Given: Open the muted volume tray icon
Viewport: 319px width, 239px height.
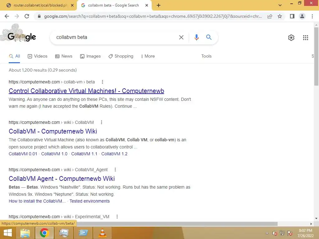Looking at the screenshot, I should pos(275,233).
